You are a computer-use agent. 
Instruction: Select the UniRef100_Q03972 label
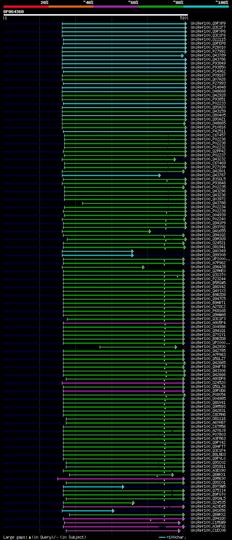pyautogui.click(x=208, y=199)
